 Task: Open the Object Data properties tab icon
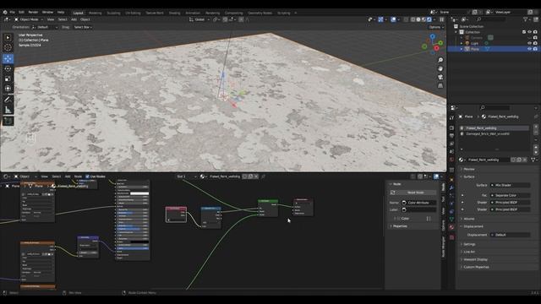pos(451,220)
